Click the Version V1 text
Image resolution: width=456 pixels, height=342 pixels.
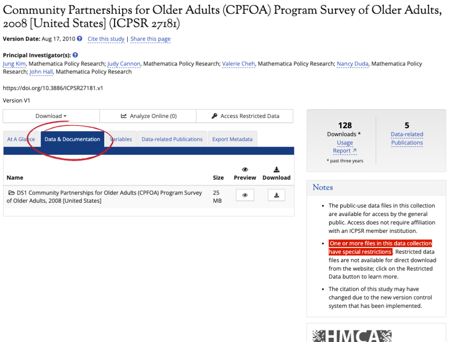[x=16, y=101]
